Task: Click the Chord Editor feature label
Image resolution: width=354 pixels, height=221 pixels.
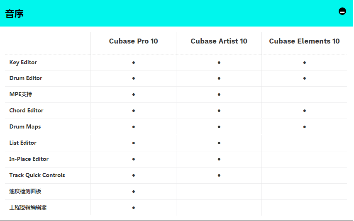Action: (x=26, y=110)
